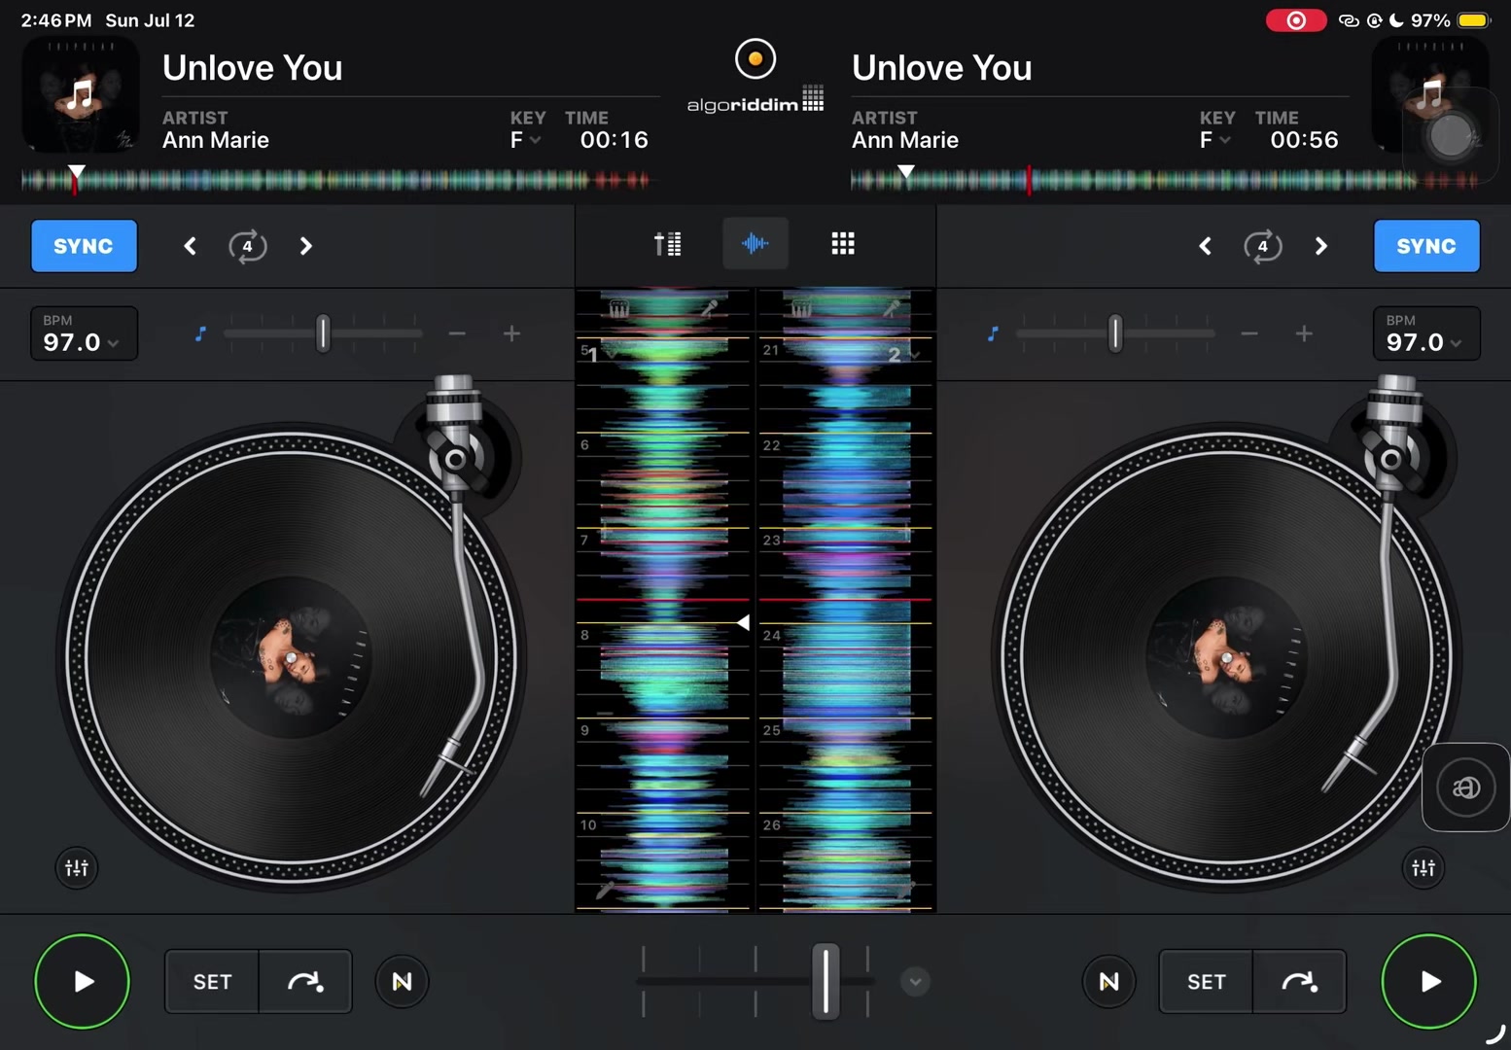The height and width of the screenshot is (1050, 1511).
Task: Toggle right deck 4-beat loop
Action: point(1262,246)
